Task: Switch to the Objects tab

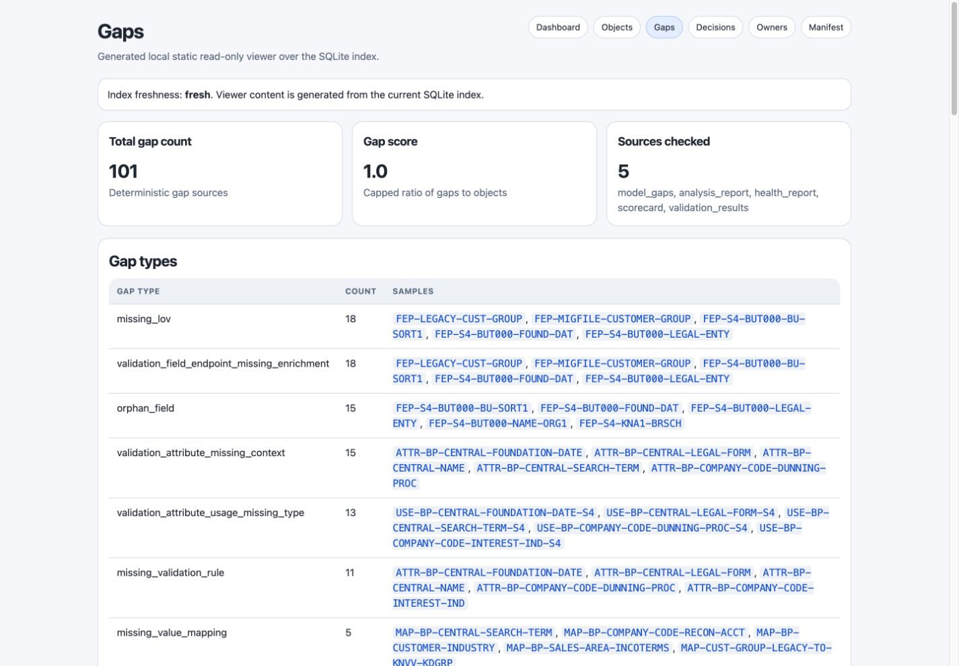Action: click(616, 28)
